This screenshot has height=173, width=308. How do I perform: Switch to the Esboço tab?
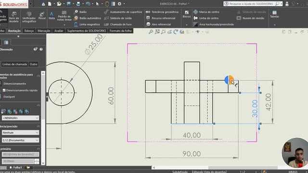pyautogui.click(x=29, y=31)
